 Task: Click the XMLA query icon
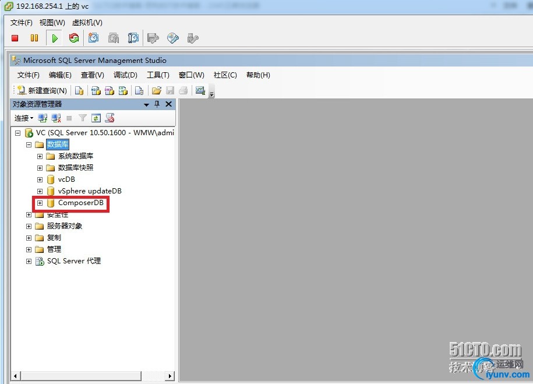123,90
